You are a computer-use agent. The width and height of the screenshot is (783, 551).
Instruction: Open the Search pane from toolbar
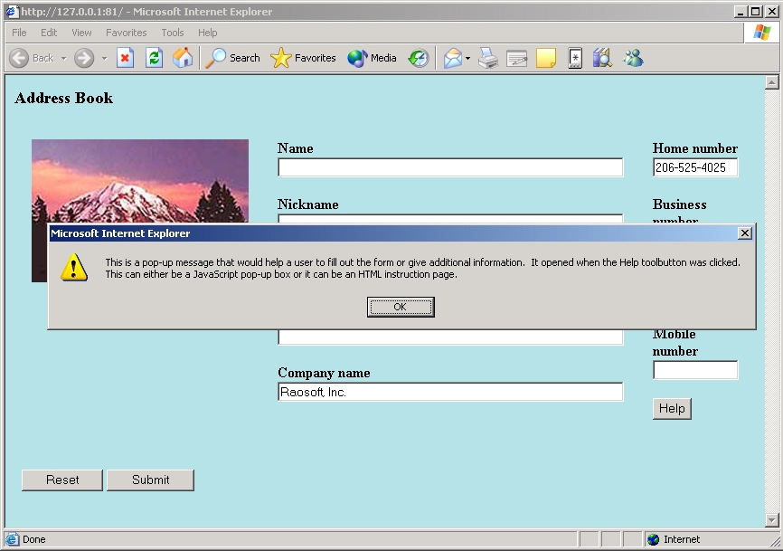(233, 58)
